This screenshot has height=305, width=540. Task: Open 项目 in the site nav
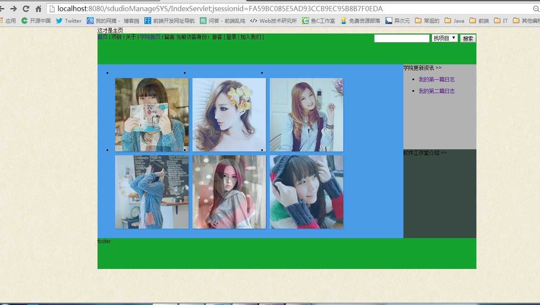coord(117,37)
